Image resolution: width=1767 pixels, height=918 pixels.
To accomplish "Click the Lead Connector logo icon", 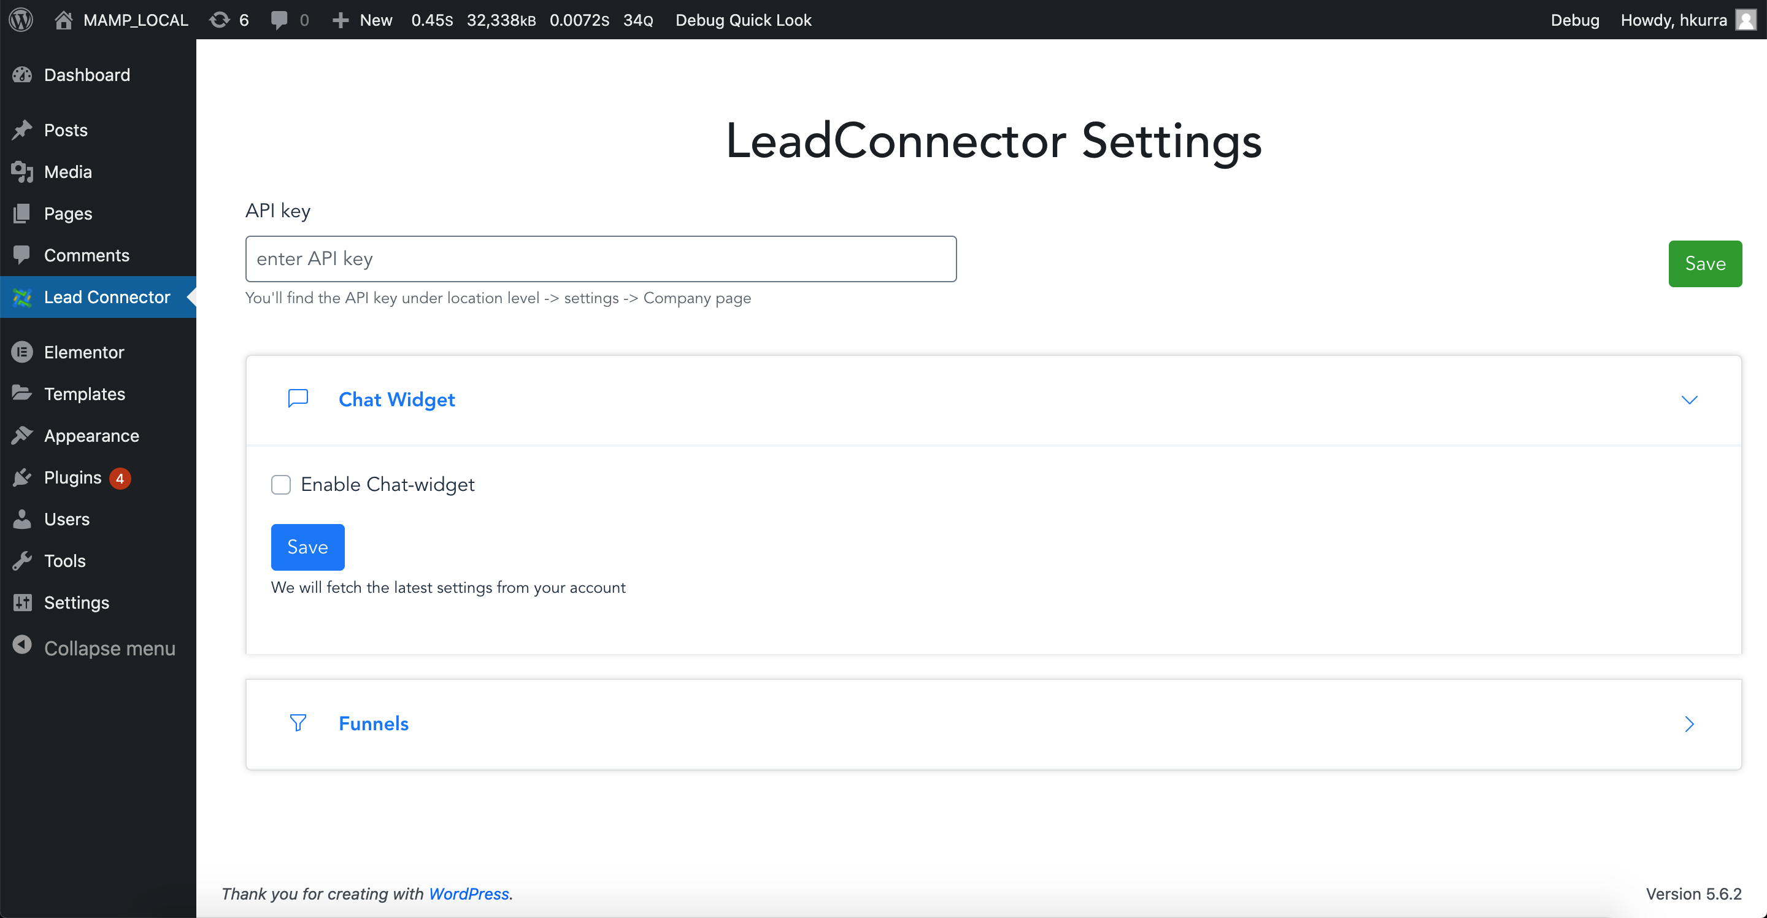I will pos(22,297).
